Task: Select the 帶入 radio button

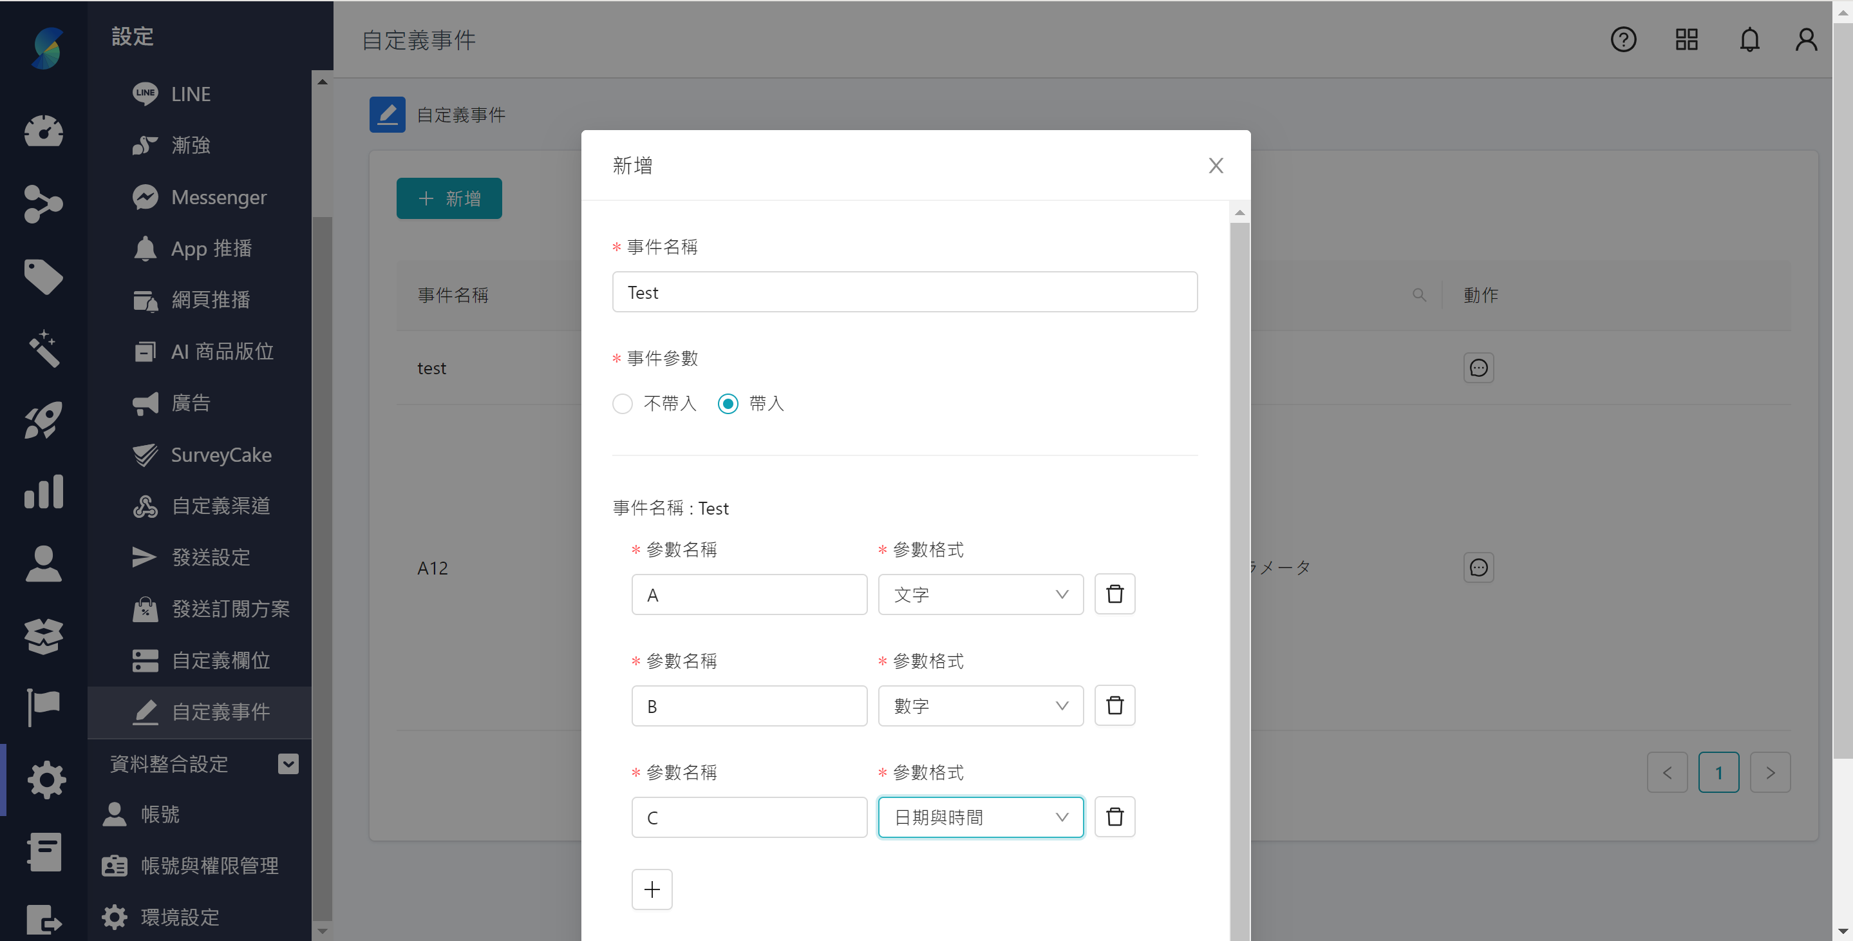Action: (x=728, y=404)
